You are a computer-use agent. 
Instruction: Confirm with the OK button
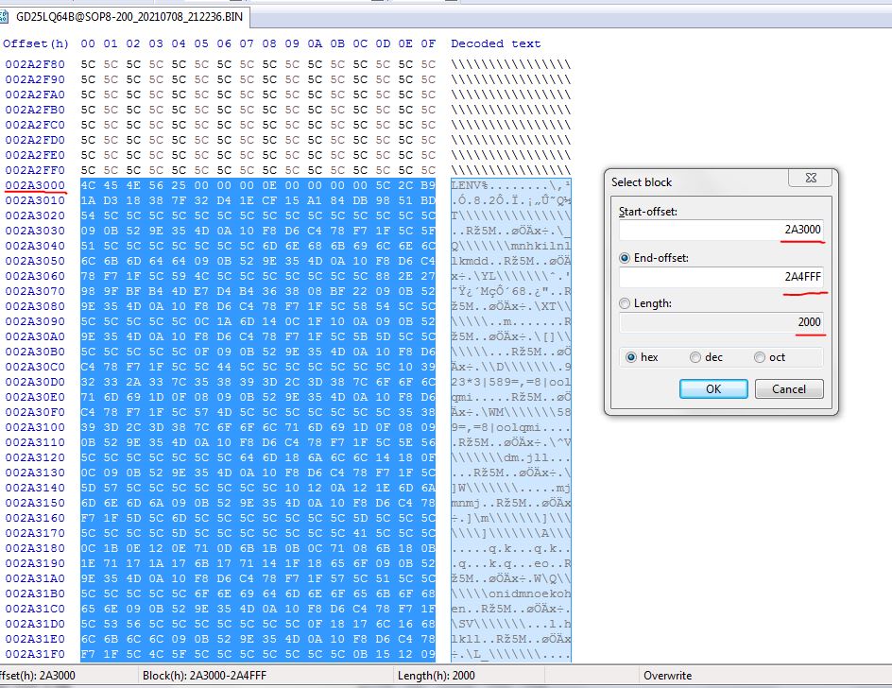pyautogui.click(x=713, y=389)
